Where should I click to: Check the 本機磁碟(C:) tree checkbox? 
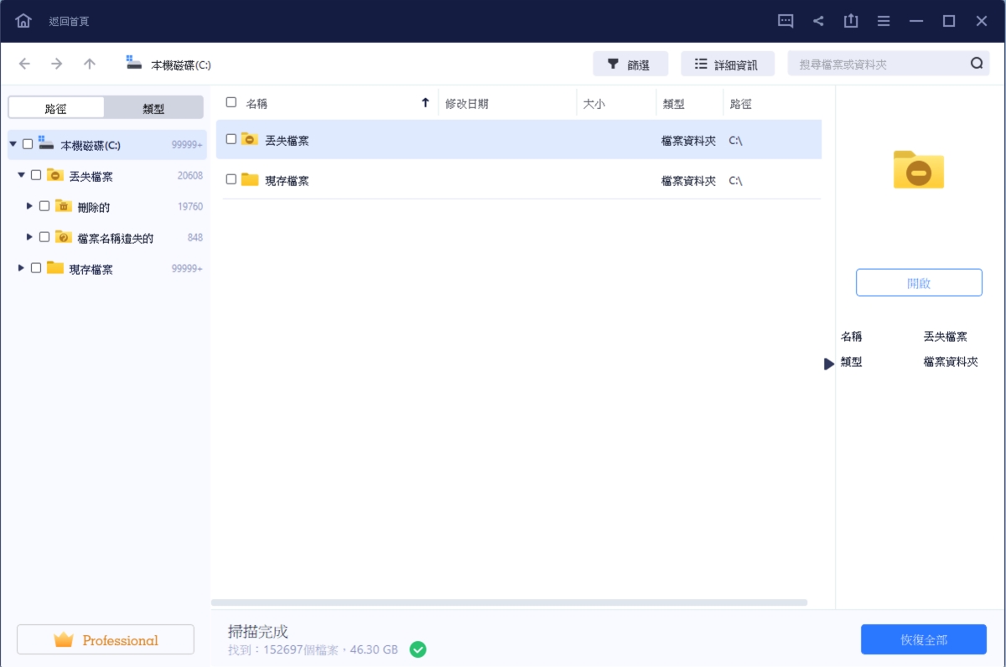pos(28,144)
